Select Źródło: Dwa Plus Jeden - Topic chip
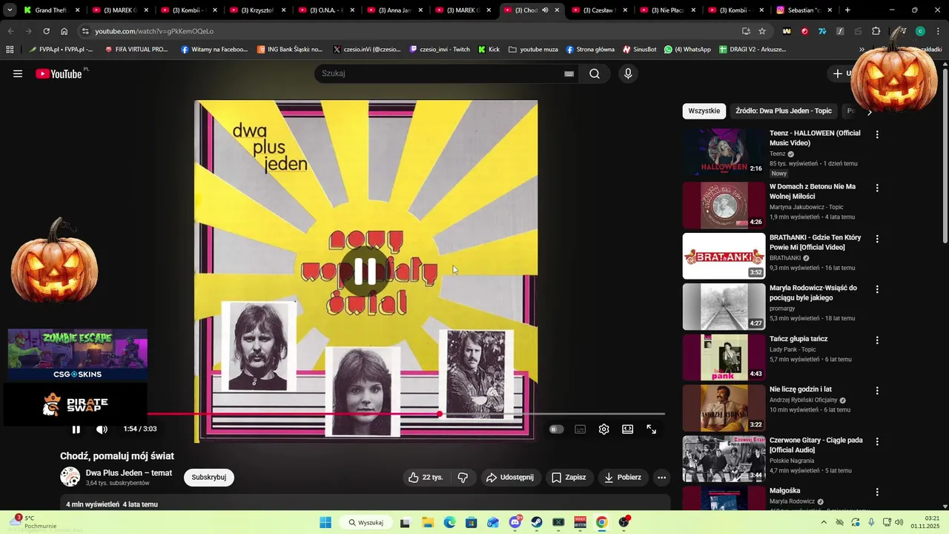Image resolution: width=949 pixels, height=534 pixels. 784,111
